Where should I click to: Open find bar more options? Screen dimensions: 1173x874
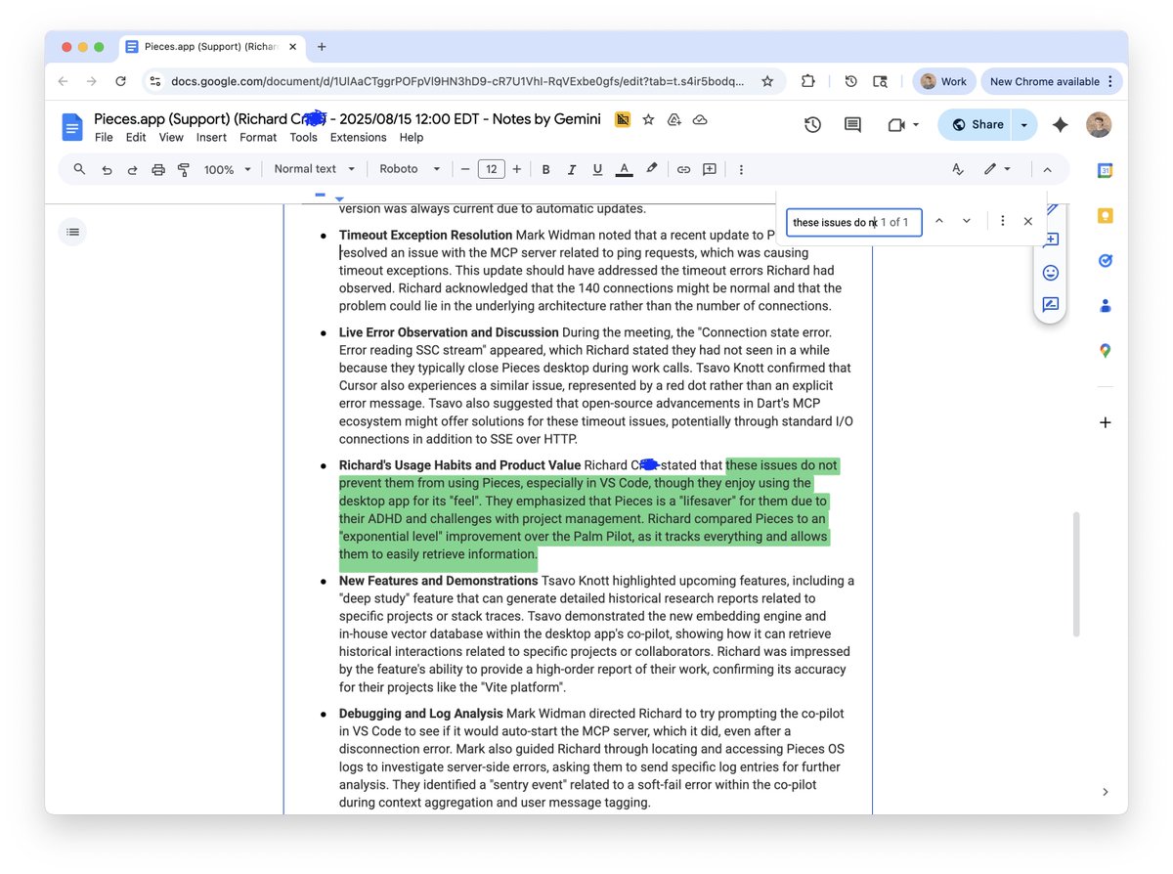(x=1003, y=221)
